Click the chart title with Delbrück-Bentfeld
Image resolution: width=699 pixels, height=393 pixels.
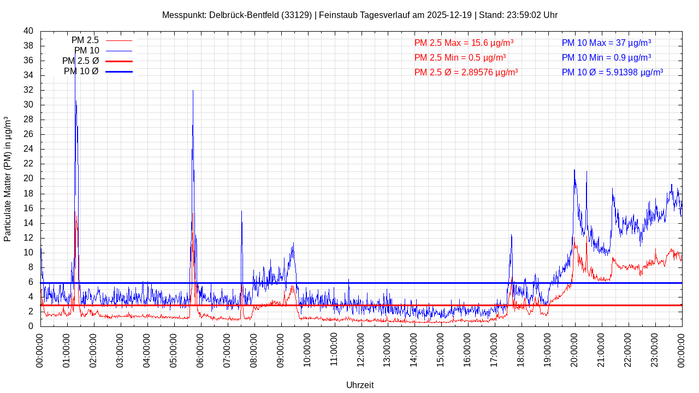359,15
